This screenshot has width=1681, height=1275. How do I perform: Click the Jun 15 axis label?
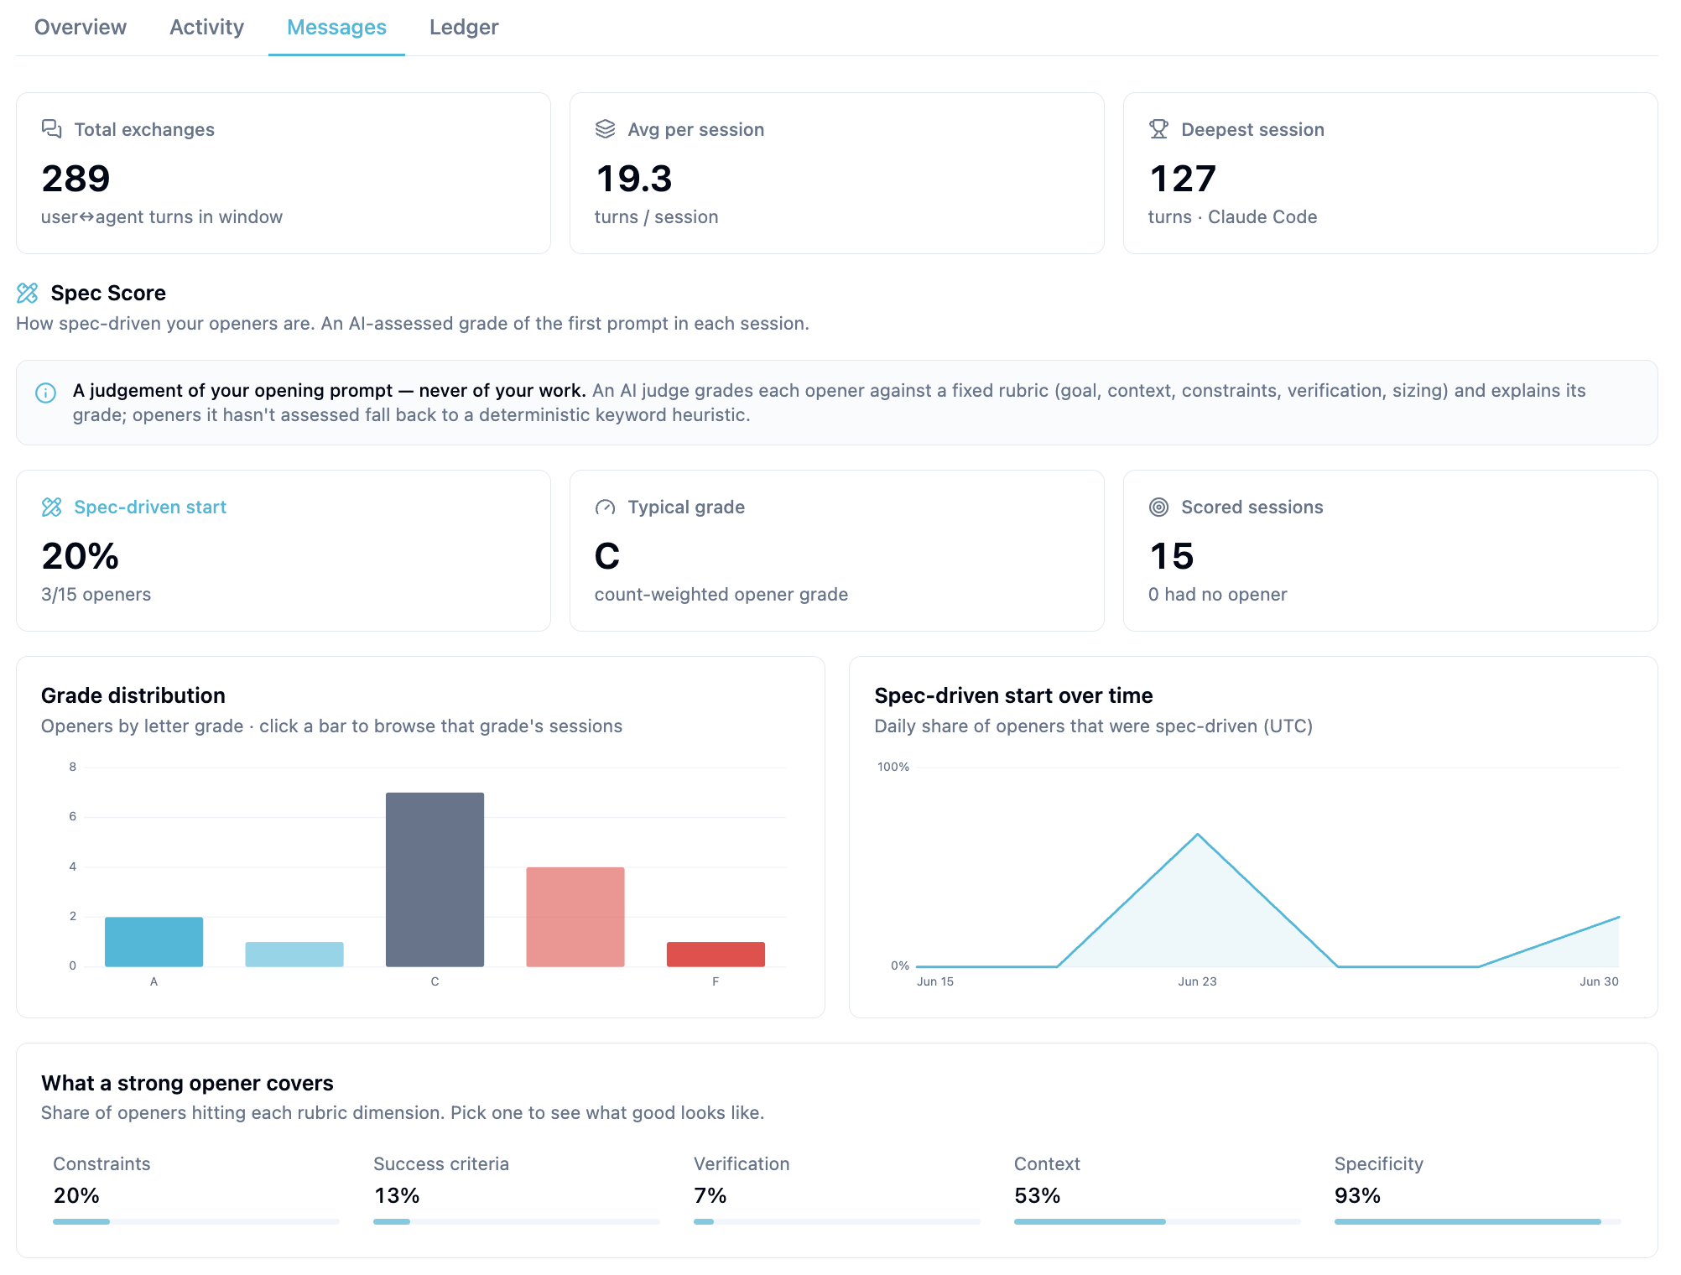[935, 981]
